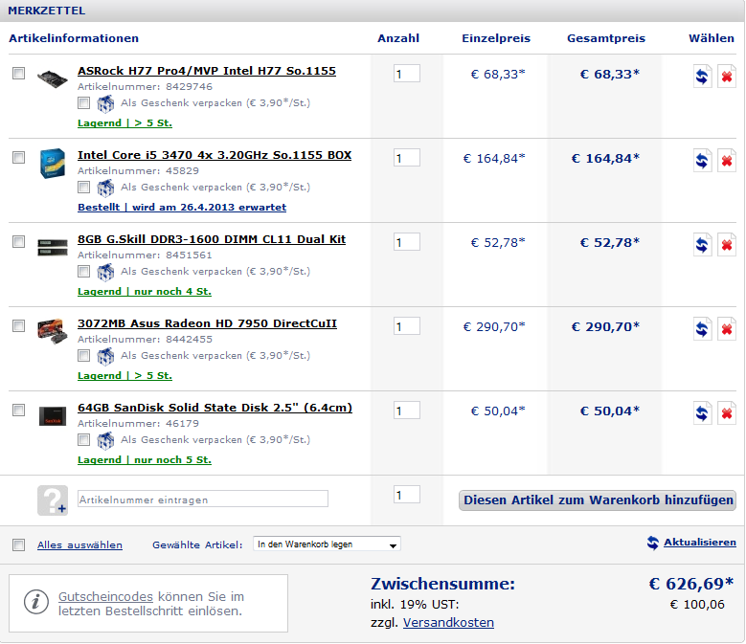Click Gesamtpreis € 290,70 for Asus Radeon

(605, 327)
